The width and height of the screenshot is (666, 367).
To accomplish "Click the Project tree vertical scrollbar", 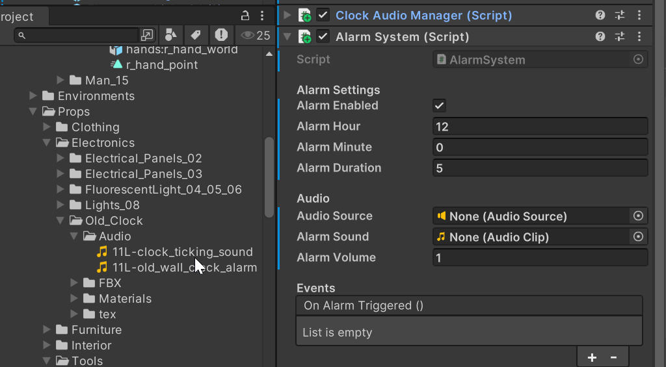I will pyautogui.click(x=269, y=177).
